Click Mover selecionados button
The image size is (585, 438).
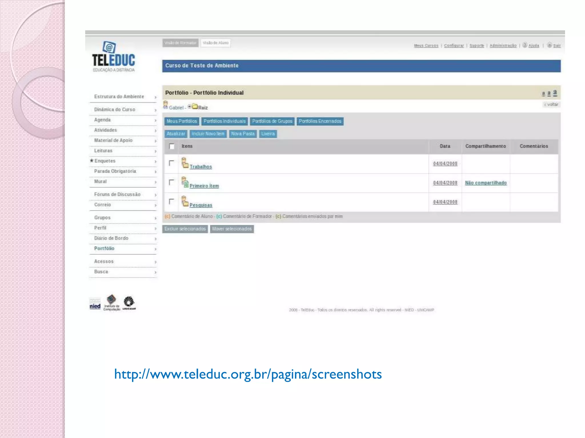tap(232, 229)
